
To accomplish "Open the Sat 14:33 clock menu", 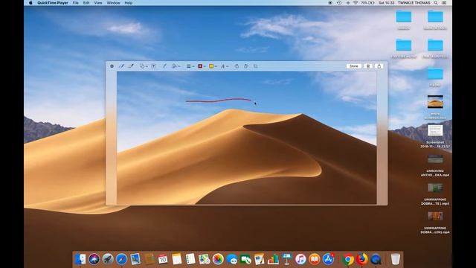I will click(x=386, y=3).
